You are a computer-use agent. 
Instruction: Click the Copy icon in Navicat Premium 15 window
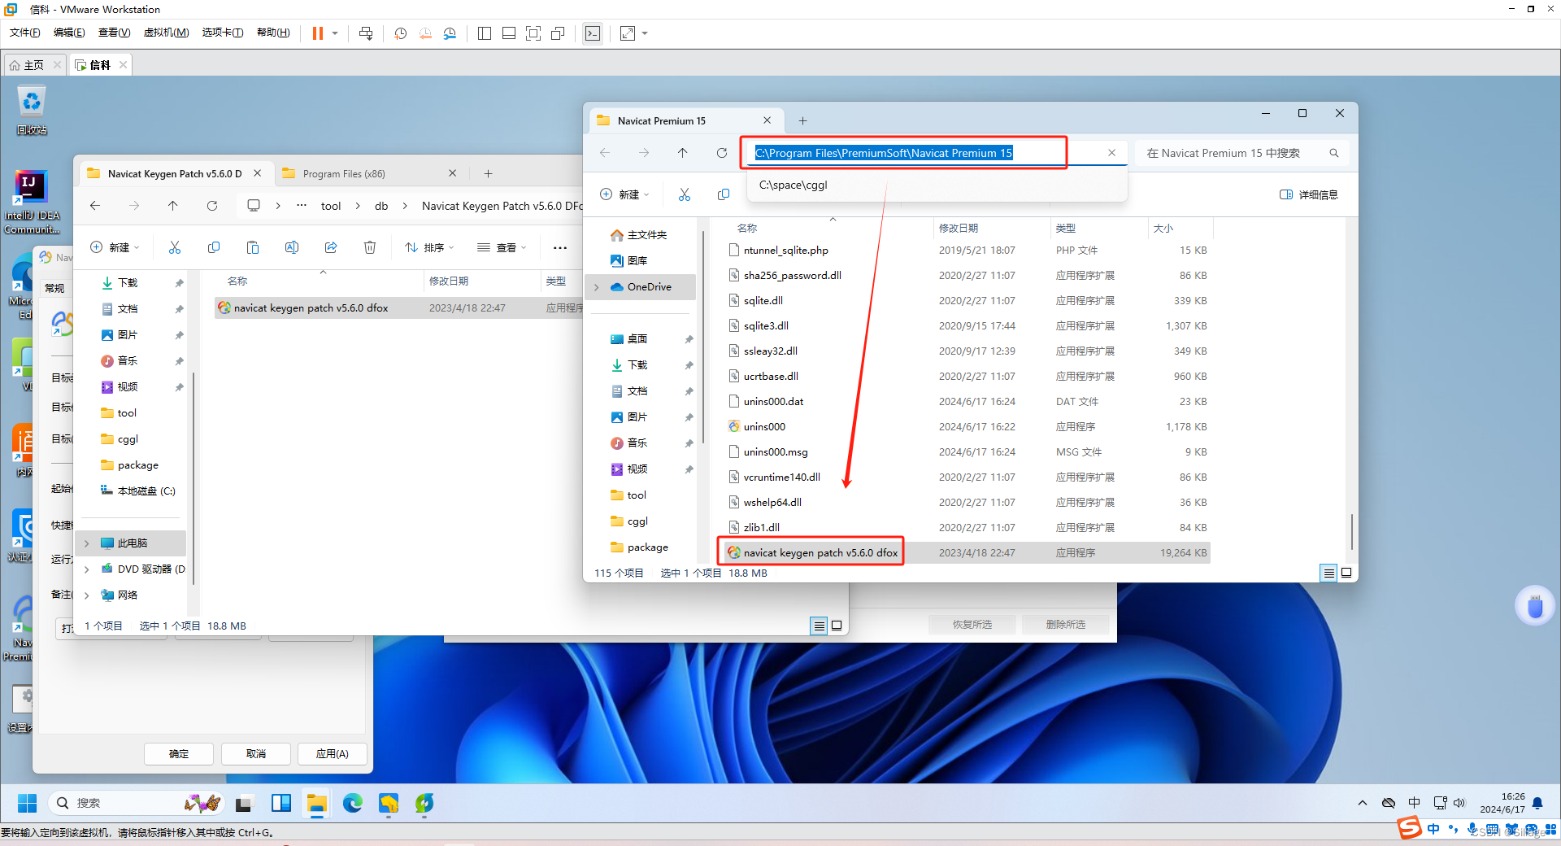(x=724, y=194)
